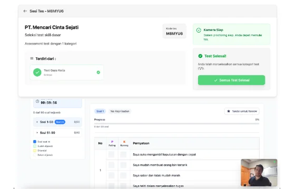Click the white 'Belum dijawab' legend swatch
This screenshot has width=295, height=189.
35,155
